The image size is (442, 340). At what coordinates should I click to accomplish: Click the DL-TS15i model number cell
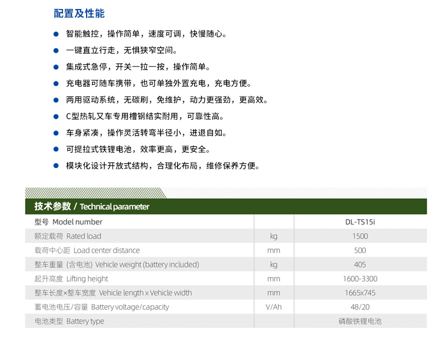(x=360, y=222)
